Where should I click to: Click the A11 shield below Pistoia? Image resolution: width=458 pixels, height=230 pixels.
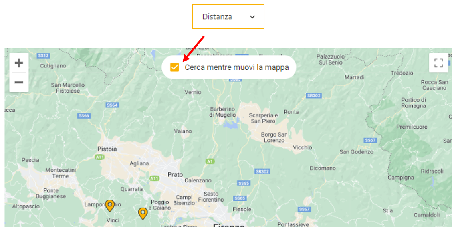tap(100, 157)
